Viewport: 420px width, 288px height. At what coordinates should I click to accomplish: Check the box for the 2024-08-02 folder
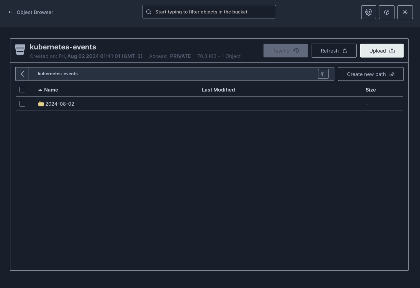click(22, 104)
